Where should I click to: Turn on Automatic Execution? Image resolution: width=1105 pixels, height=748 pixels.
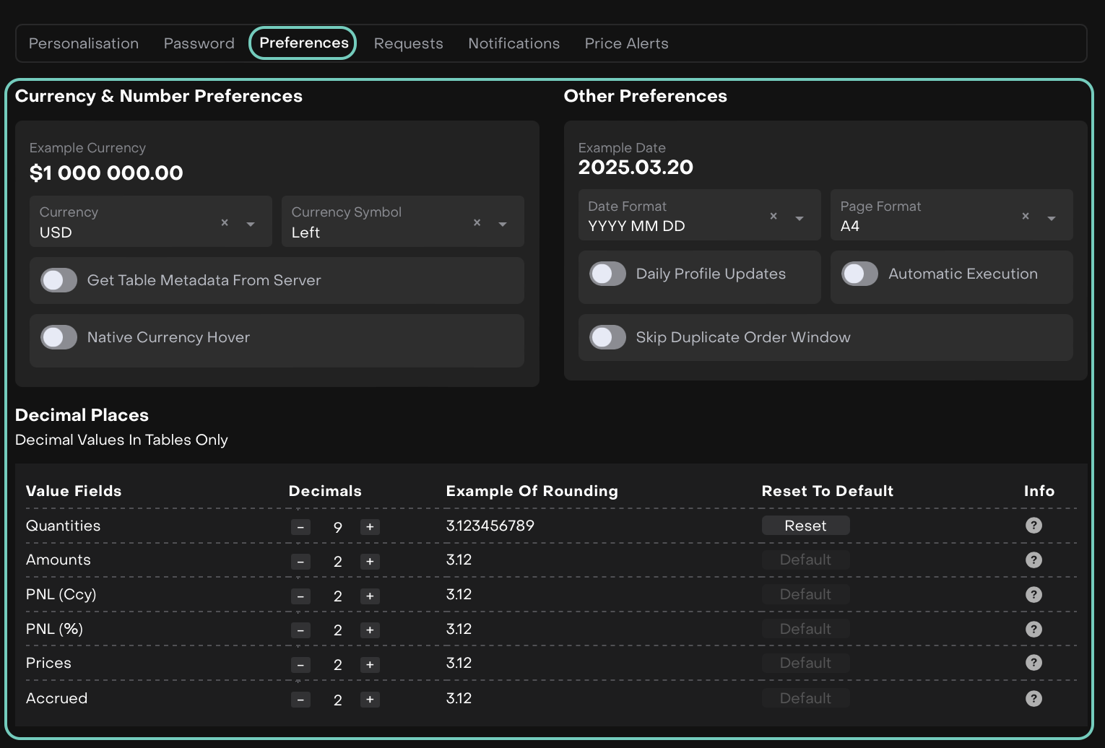coord(859,274)
